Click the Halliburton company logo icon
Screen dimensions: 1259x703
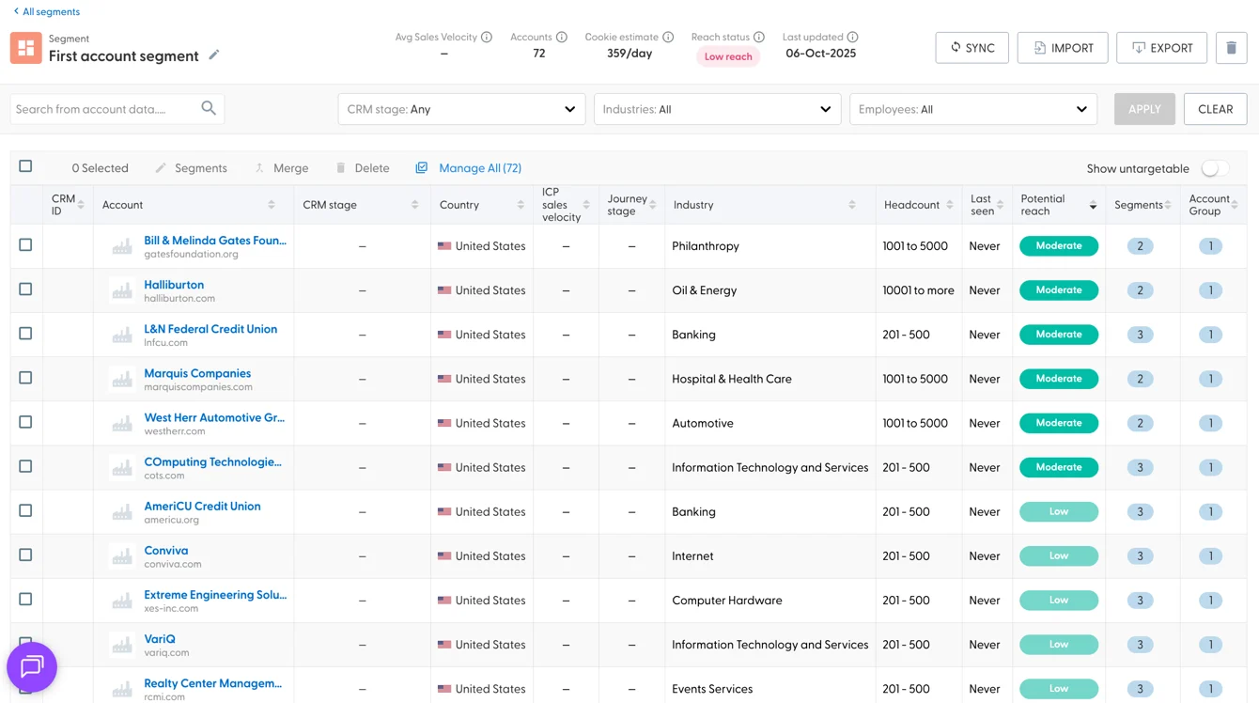122,290
